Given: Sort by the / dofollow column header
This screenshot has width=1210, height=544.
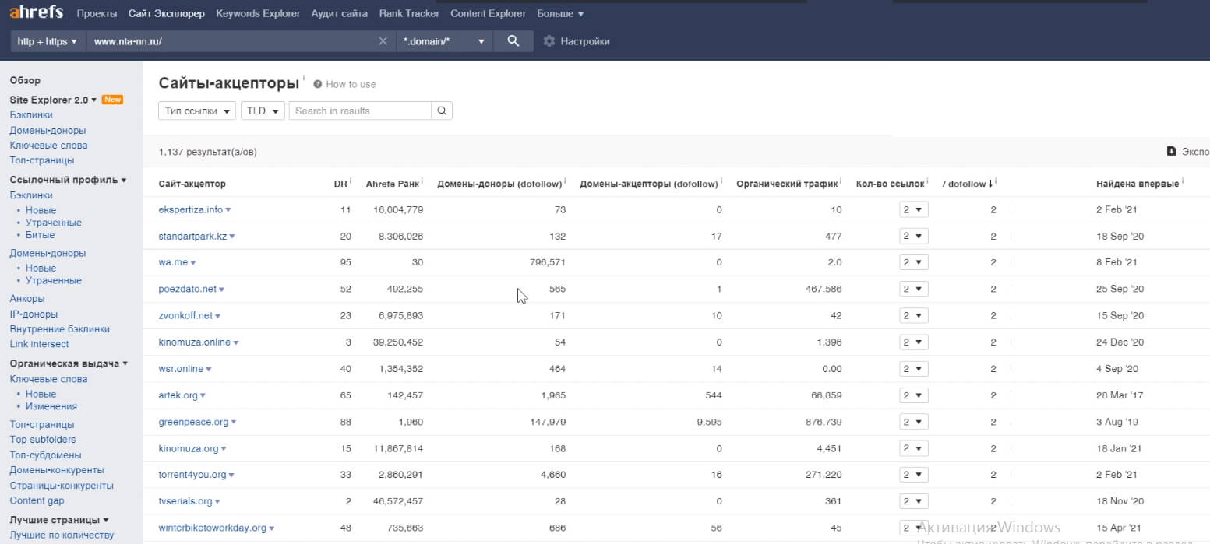Looking at the screenshot, I should (967, 183).
